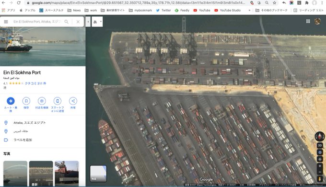
Task: Open the Google Maps hamburger menu
Action: click(x=6, y=22)
